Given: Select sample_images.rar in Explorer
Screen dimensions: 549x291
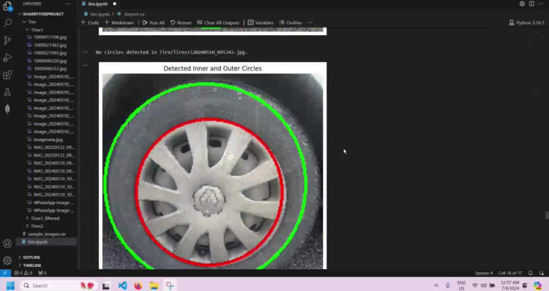Looking at the screenshot, I should tap(47, 234).
